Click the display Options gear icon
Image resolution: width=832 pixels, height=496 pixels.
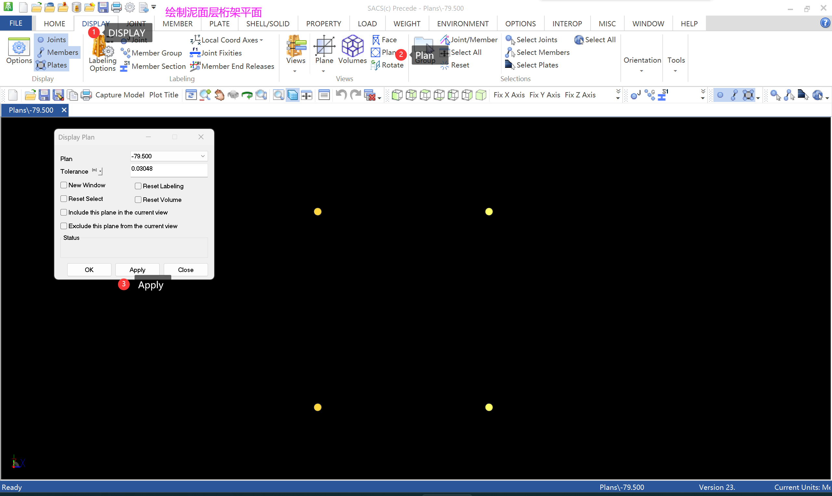(19, 48)
